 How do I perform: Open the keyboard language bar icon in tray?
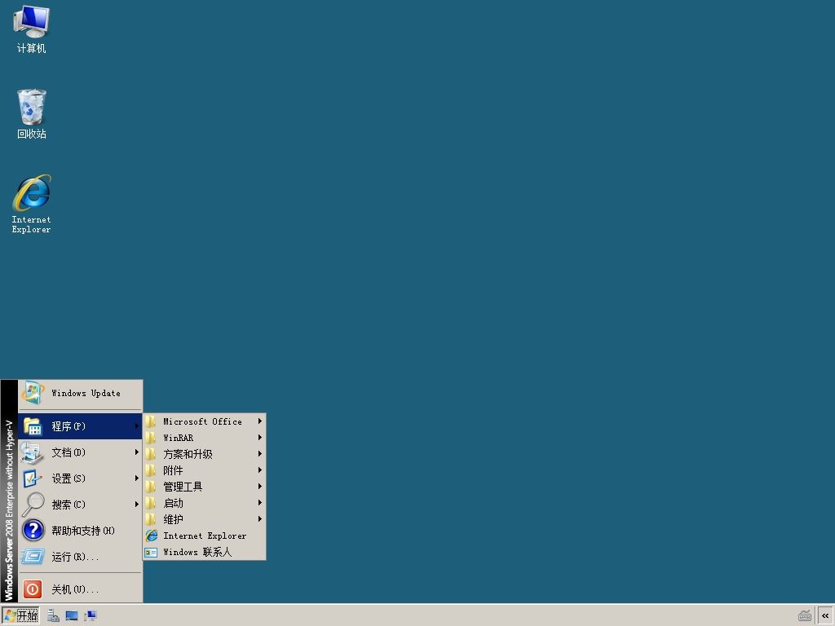click(x=805, y=616)
